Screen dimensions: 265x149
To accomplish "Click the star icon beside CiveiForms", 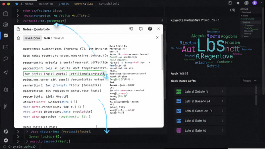I will coord(19,38).
